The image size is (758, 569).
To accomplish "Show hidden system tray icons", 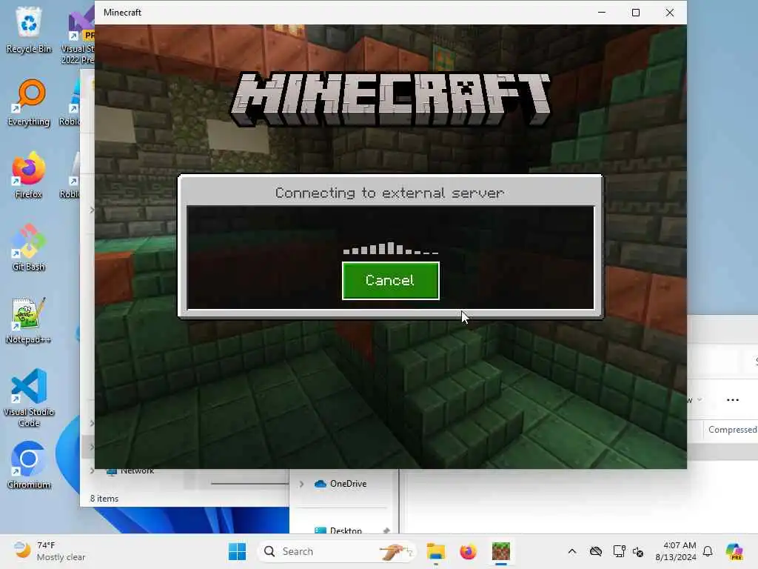I will pyautogui.click(x=572, y=551).
